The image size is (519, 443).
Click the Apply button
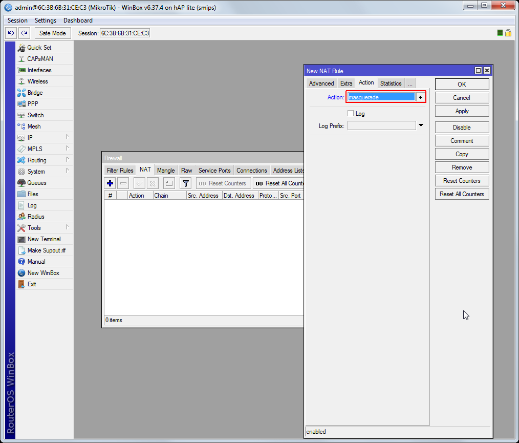tap(462, 111)
